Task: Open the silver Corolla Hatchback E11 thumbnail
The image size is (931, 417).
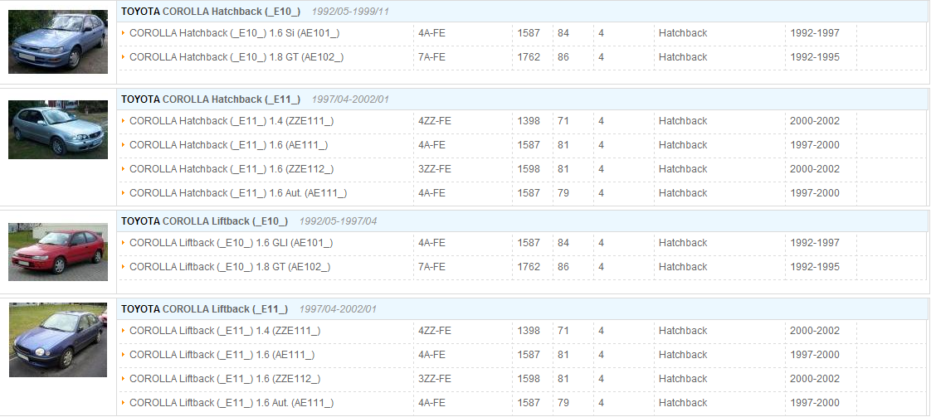Action: pyautogui.click(x=57, y=129)
